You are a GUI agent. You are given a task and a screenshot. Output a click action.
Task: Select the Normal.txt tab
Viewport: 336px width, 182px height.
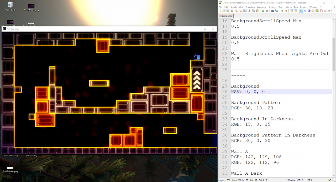226,16
